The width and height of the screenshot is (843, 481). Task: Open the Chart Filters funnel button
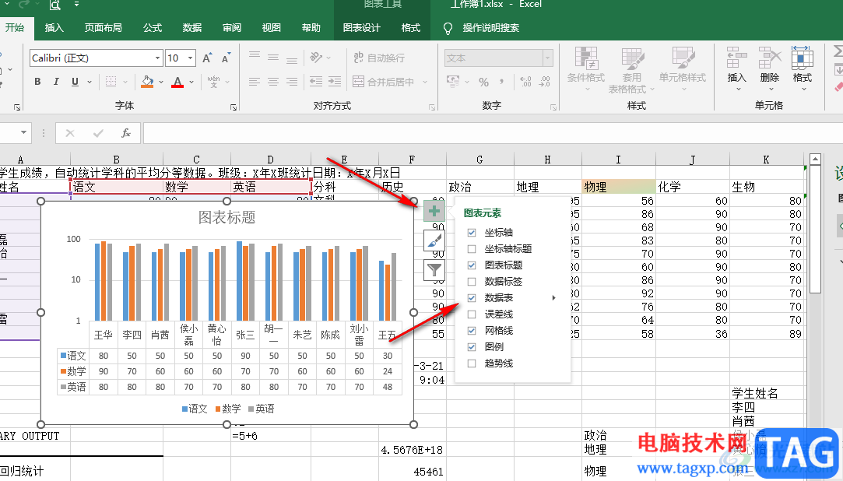tap(434, 270)
